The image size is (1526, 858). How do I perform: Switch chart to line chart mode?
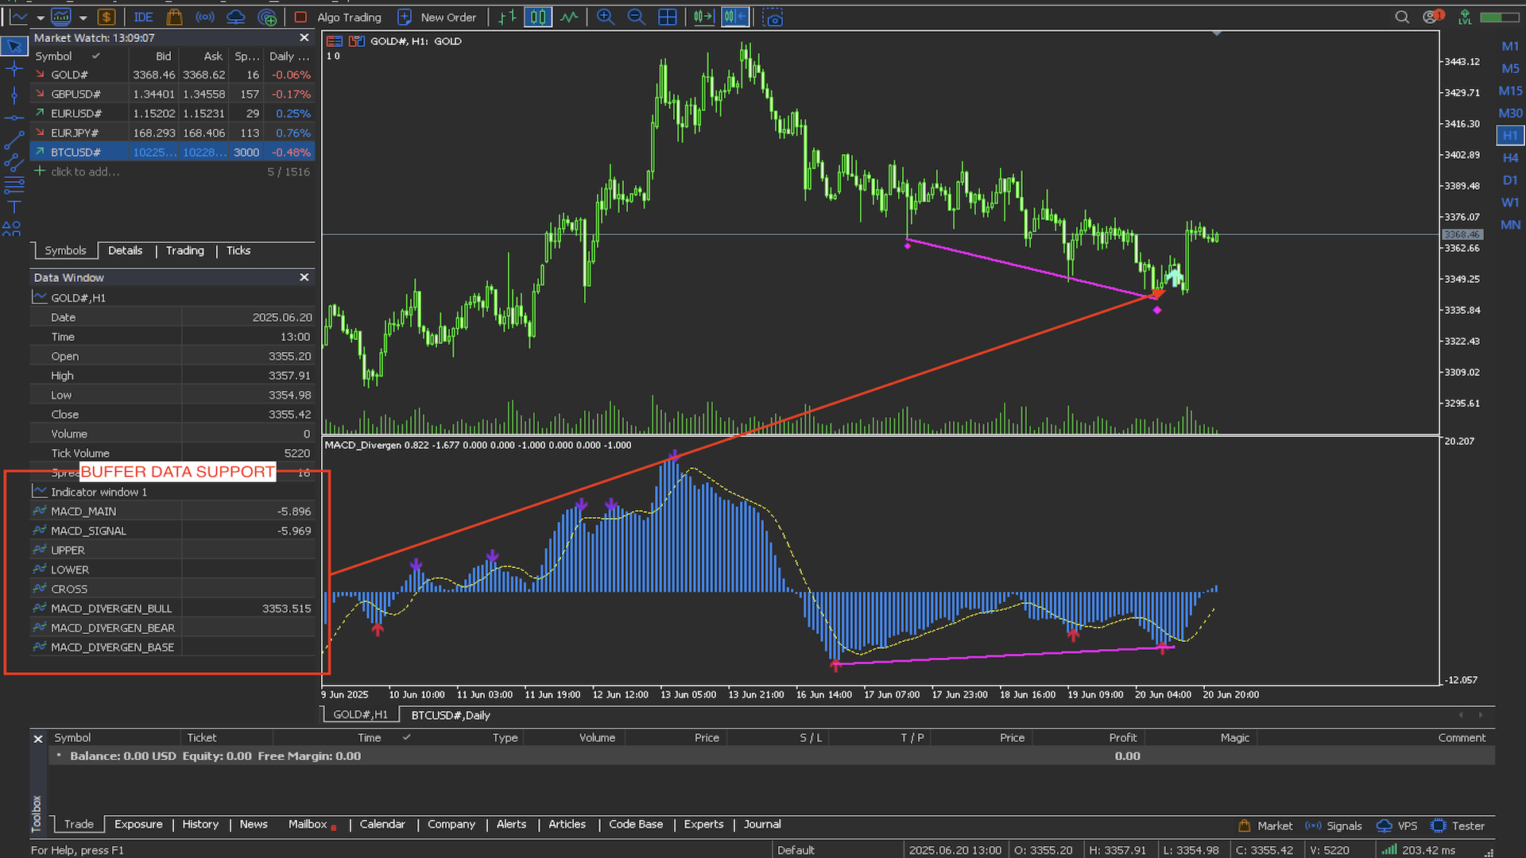569,17
